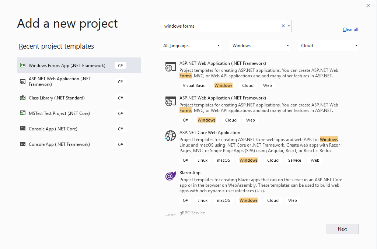The height and width of the screenshot is (249, 377).
Task: Open the All languages dropdown
Action: 191,45
